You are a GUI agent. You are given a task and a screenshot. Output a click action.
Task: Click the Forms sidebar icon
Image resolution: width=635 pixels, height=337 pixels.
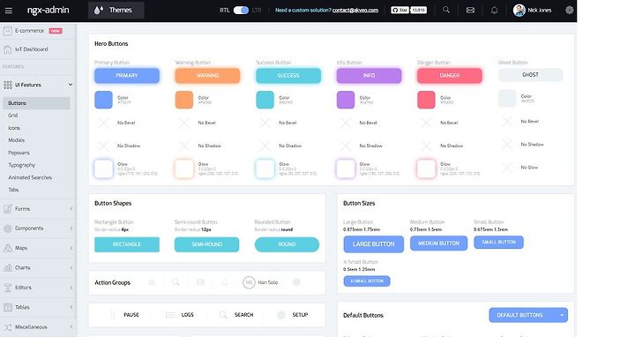click(x=8, y=209)
